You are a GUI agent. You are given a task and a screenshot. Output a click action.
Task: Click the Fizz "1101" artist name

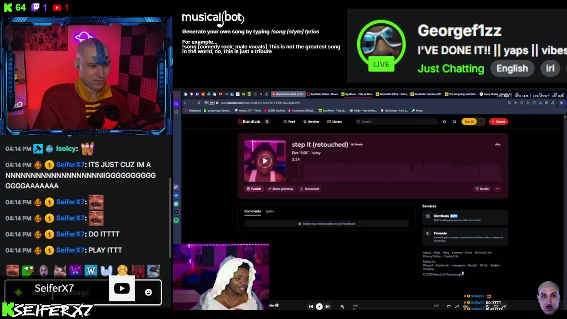coord(300,153)
